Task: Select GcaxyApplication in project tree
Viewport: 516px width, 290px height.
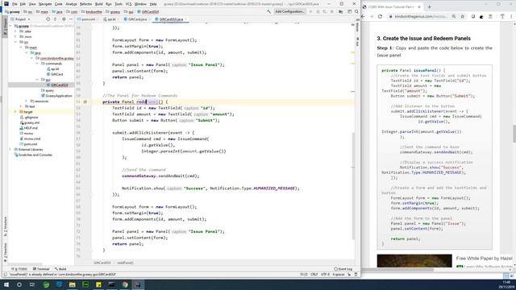Action: (56, 96)
